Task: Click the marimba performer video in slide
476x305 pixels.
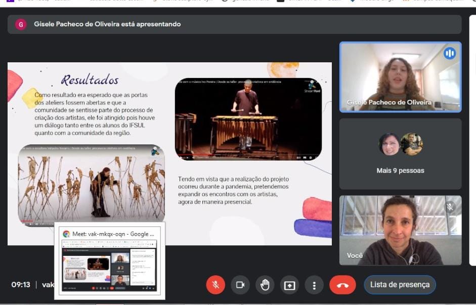Action: [x=248, y=119]
